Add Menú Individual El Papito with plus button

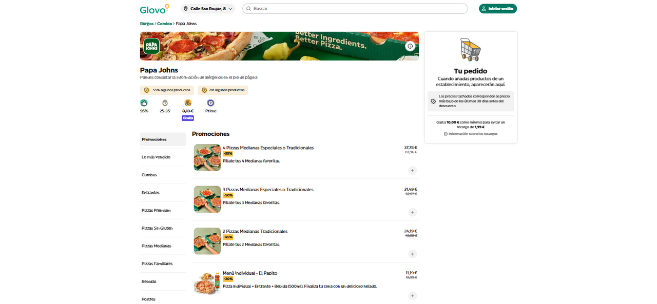[413, 296]
